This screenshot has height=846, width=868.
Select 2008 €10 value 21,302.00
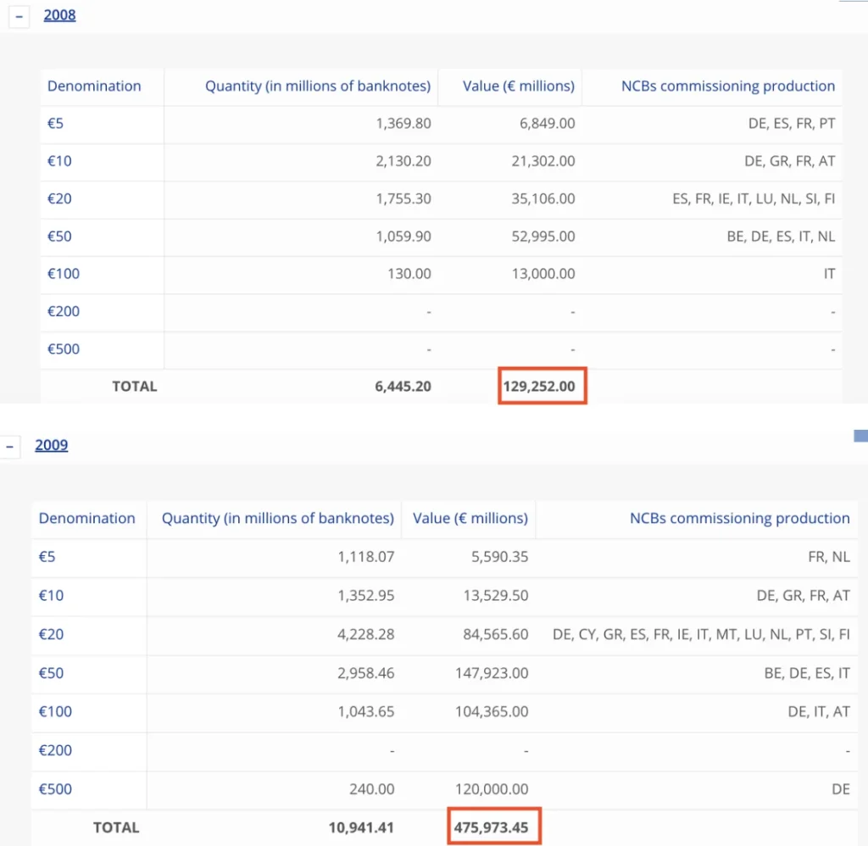point(543,160)
